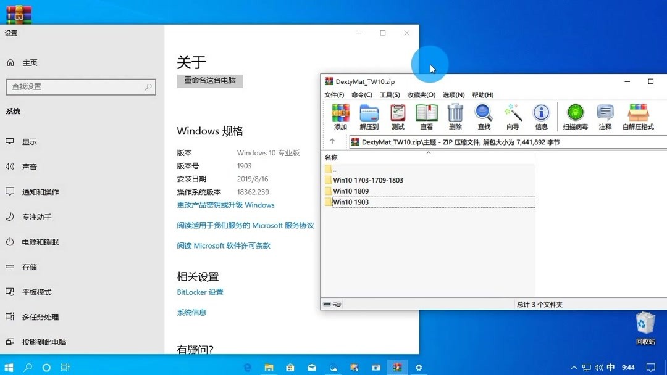
Task: Convert archive with 自解压格式 (SFX) icon
Action: 639,117
